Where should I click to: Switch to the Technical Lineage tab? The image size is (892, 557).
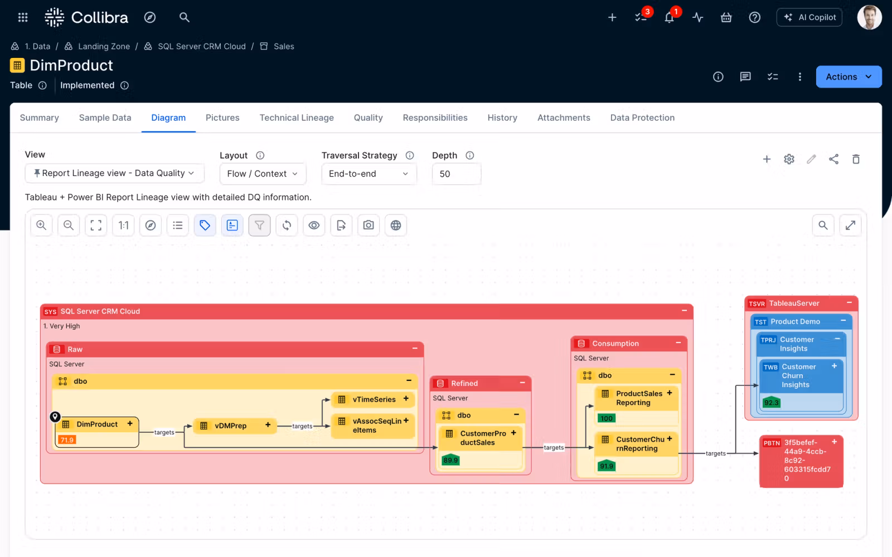[x=297, y=118]
